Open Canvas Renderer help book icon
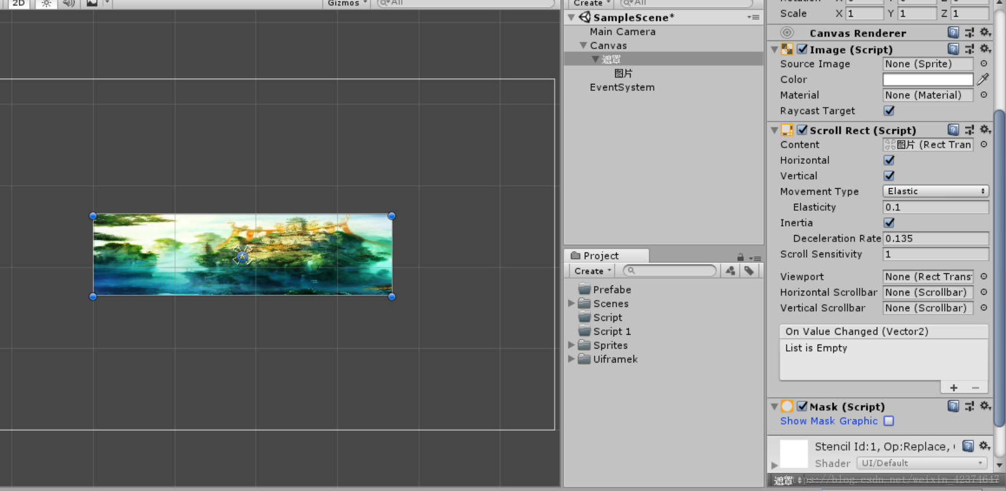This screenshot has height=491, width=1006. pyautogui.click(x=953, y=32)
